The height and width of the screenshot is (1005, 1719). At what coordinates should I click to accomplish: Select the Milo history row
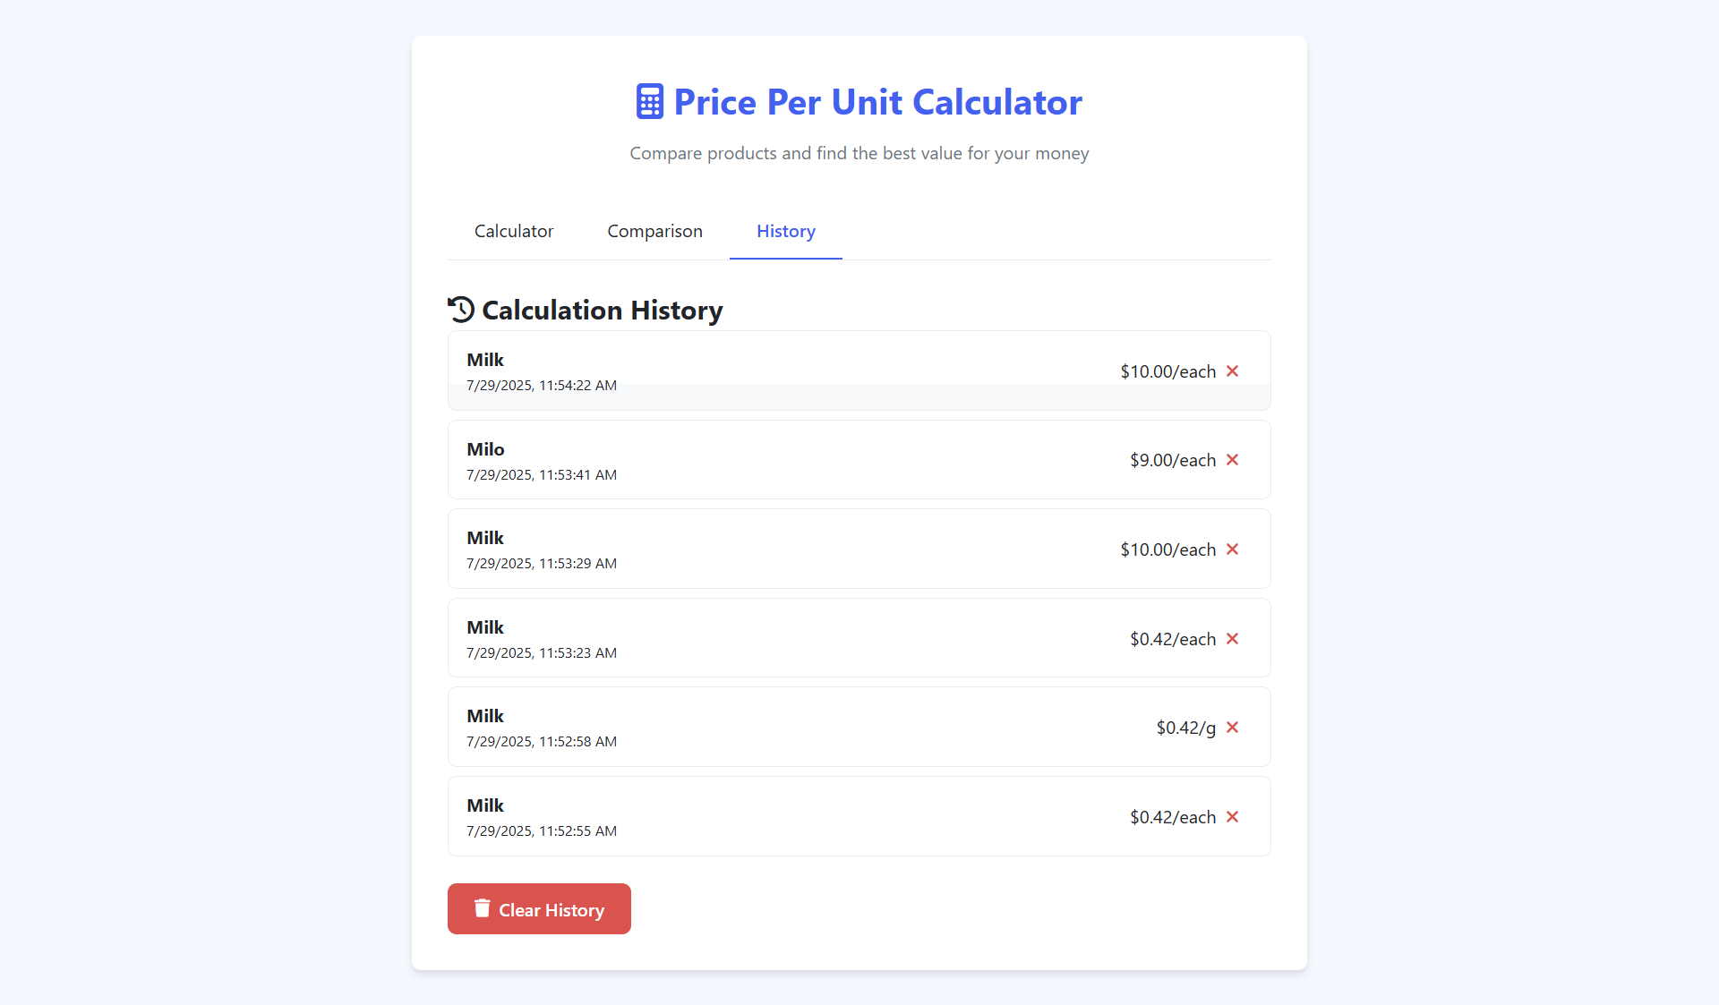859,459
